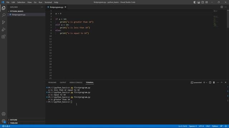229x128 pixels.
Task: Click the VS Code logo icon
Action: pyautogui.click(x=3, y=2)
